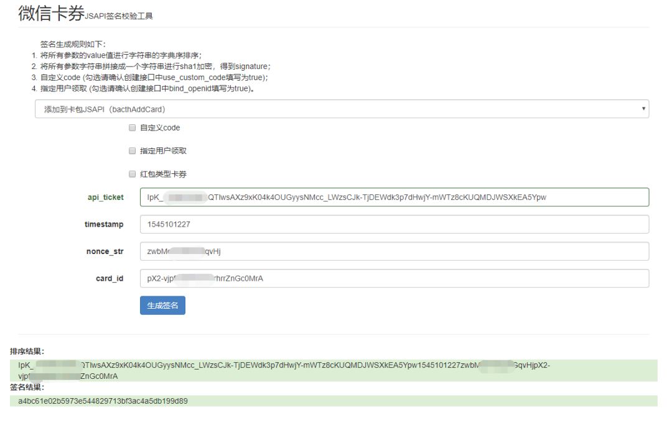Click the nonce_str input field
672x423 pixels.
[x=394, y=252]
